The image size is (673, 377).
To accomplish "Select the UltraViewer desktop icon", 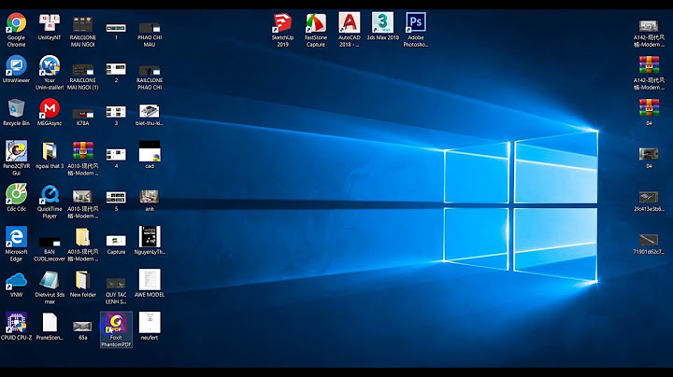I will [16, 65].
